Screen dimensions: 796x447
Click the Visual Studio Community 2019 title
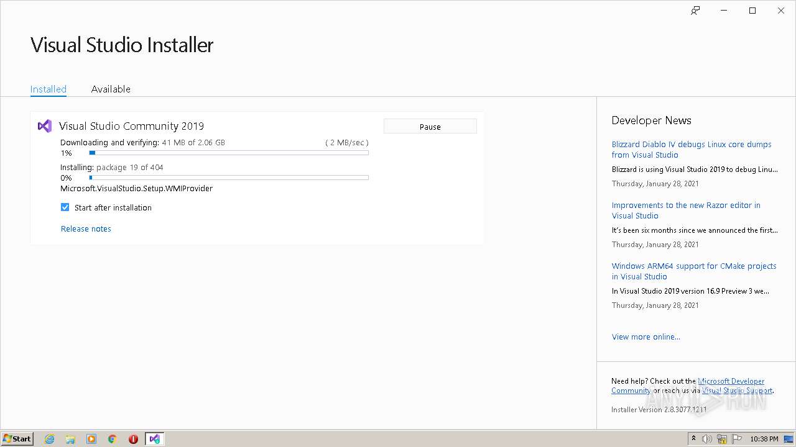click(131, 126)
